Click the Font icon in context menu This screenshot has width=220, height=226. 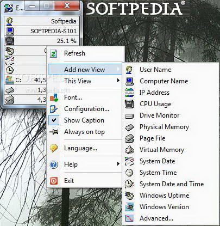coord(54,97)
